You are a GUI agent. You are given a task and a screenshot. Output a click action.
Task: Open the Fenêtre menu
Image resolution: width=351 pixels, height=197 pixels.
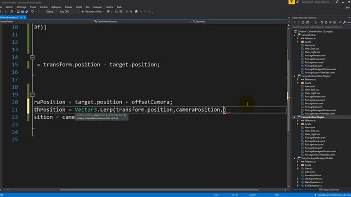[x=110, y=7]
